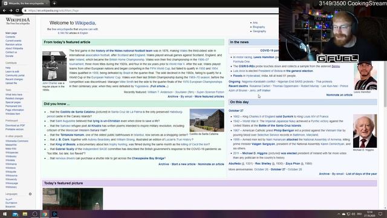This screenshot has height=218, width=387.
Task: Open the Wikibooks sister project link
Action: [x=11, y=156]
